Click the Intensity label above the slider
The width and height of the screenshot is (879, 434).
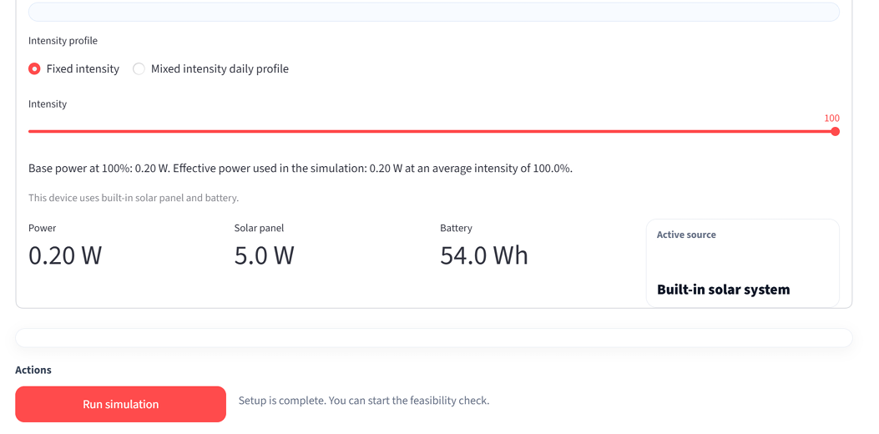pos(48,104)
